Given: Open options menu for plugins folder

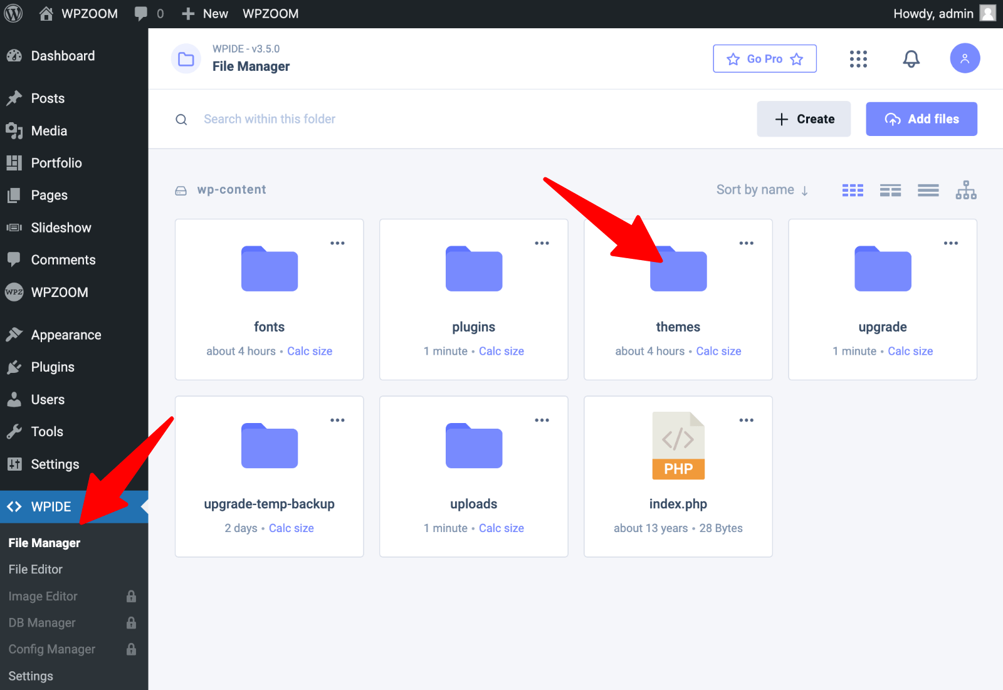Looking at the screenshot, I should [x=542, y=243].
